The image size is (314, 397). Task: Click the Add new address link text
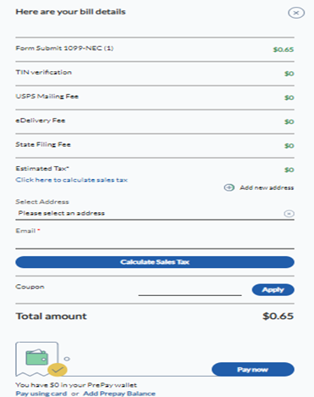pos(267,187)
